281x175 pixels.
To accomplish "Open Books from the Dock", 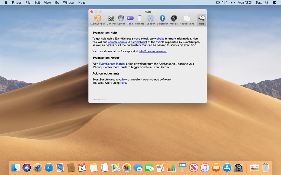I will 216,168.
